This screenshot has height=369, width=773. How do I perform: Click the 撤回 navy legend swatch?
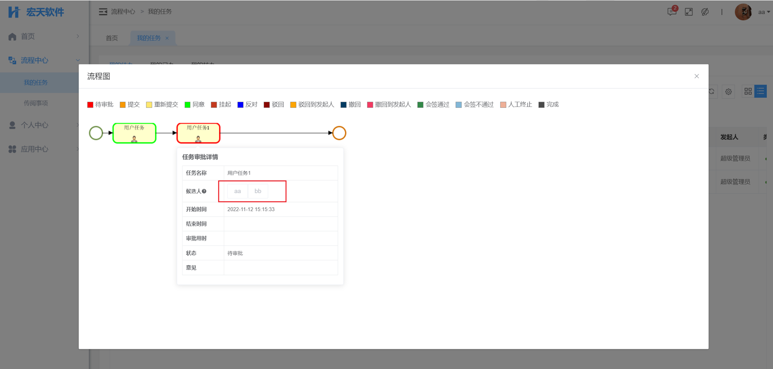(x=344, y=105)
